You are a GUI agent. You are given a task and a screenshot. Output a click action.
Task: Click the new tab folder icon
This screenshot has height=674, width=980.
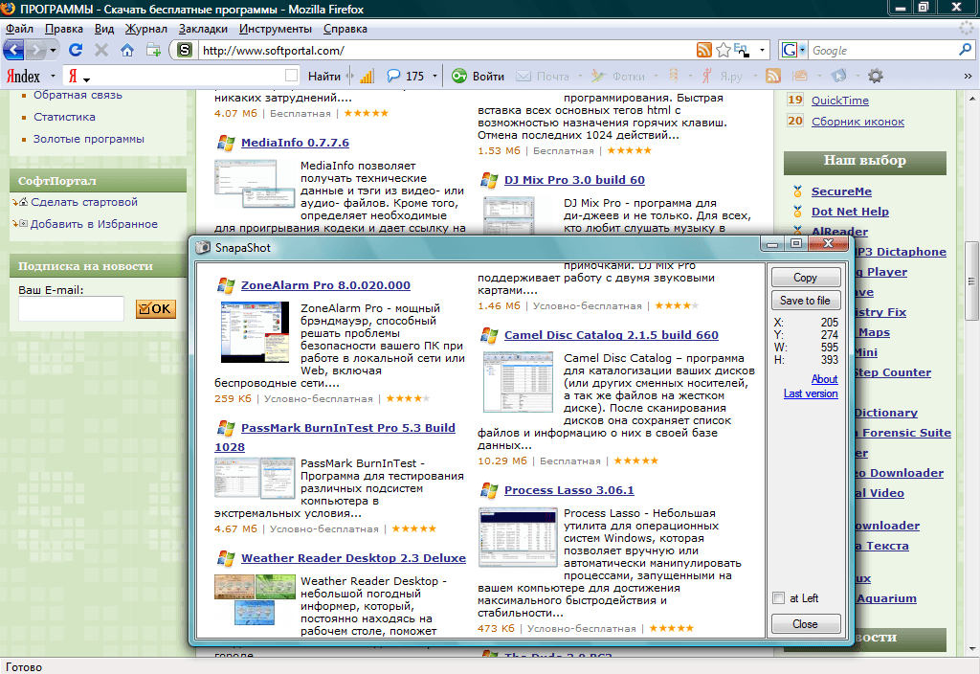click(x=153, y=50)
